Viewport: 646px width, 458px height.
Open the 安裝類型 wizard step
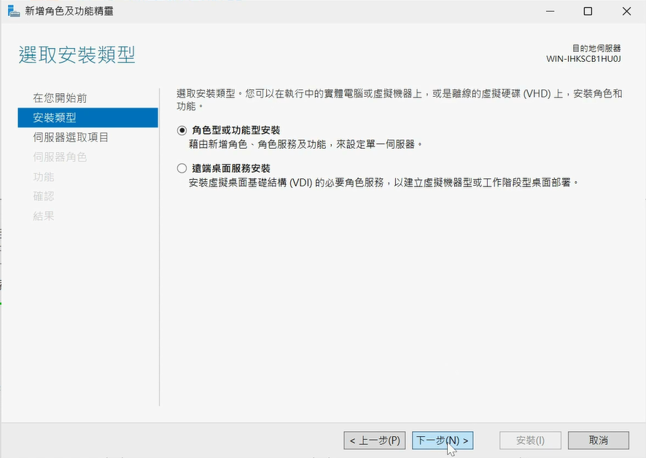[x=87, y=118]
